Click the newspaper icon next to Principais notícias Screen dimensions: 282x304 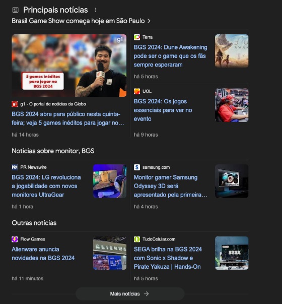pos(15,10)
